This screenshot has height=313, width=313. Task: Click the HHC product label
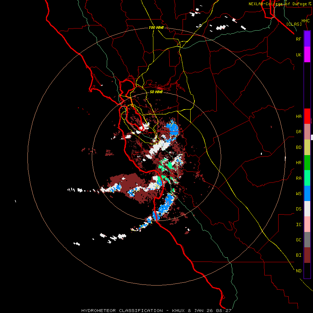pyautogui.click(x=306, y=21)
